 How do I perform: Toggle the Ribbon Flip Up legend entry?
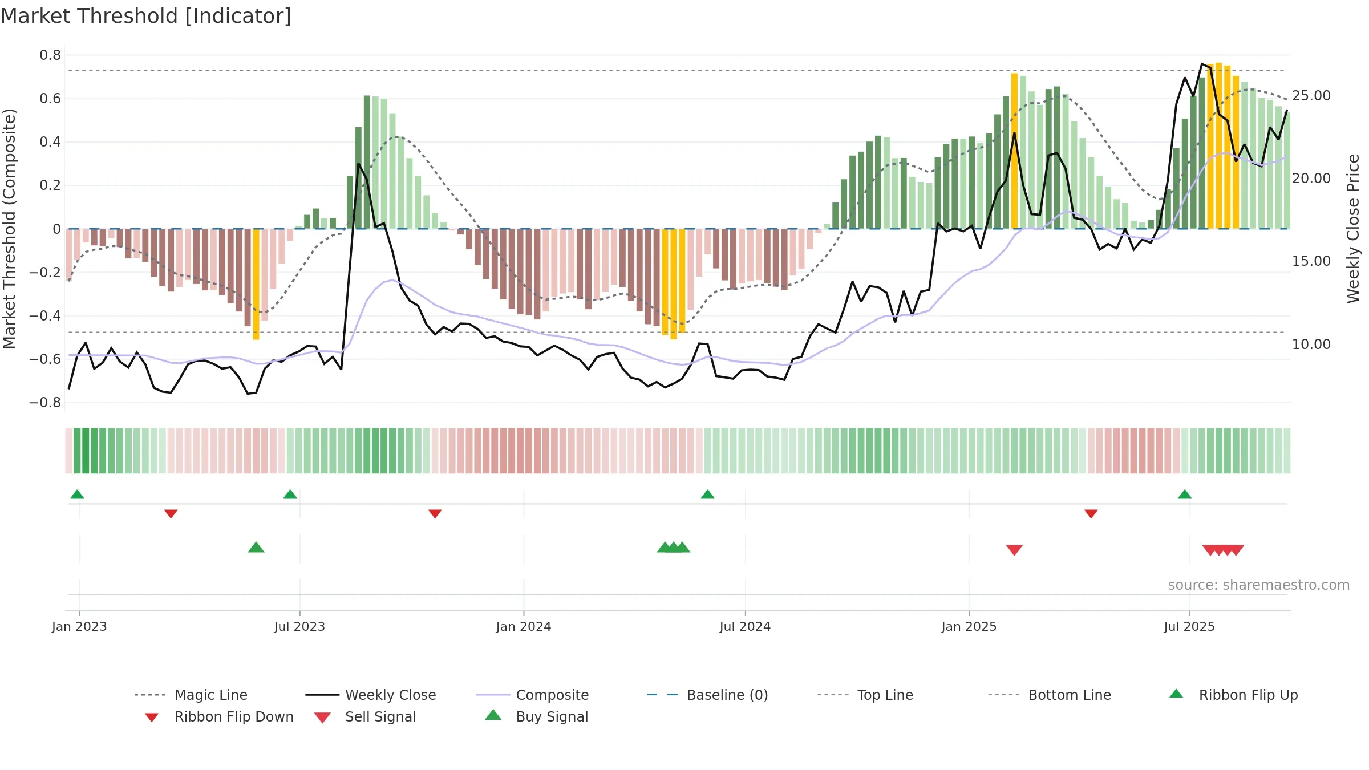pos(1233,695)
